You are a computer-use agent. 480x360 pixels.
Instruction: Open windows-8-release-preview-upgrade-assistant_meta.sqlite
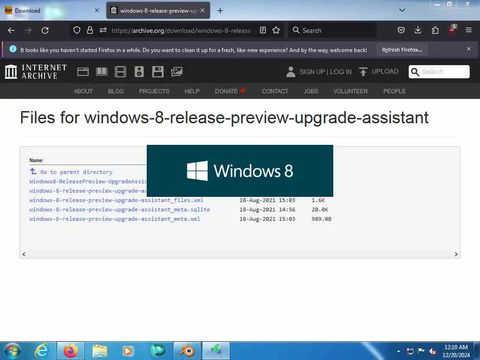120,210
